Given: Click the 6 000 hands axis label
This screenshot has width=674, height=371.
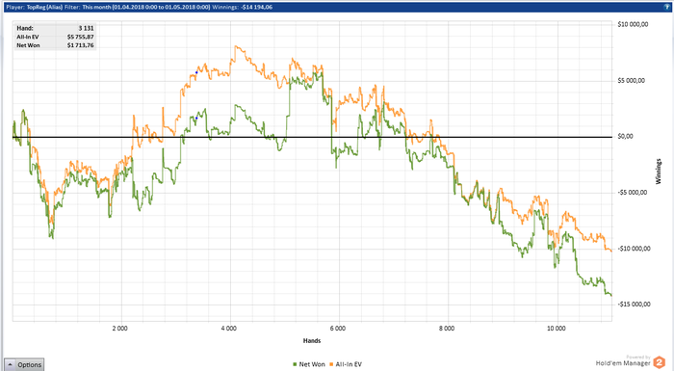Looking at the screenshot, I should point(338,329).
